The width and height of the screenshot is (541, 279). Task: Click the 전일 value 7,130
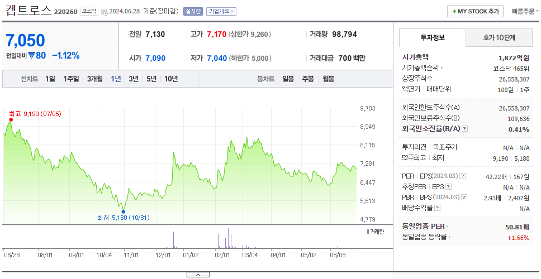pos(155,34)
